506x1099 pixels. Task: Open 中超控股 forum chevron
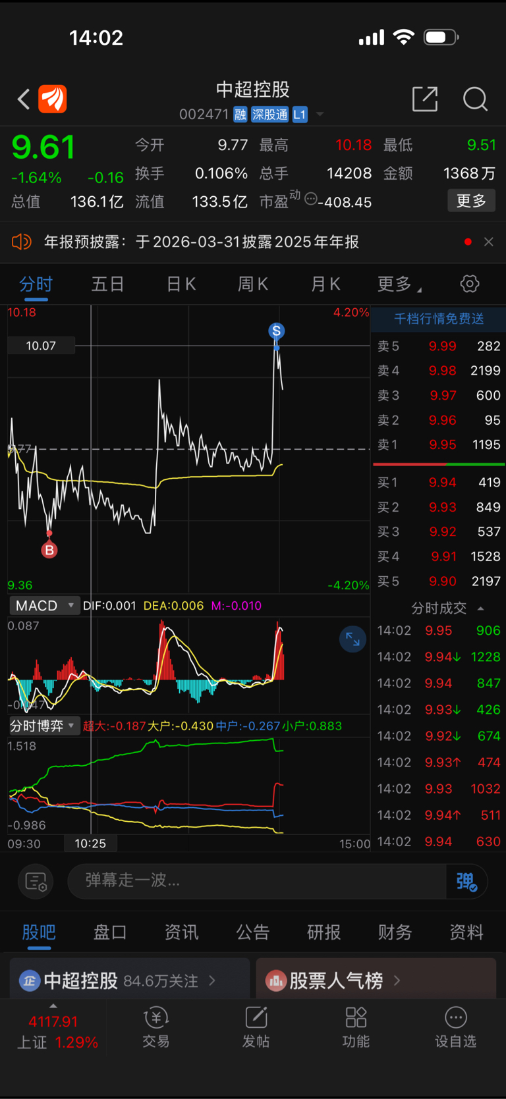212,980
